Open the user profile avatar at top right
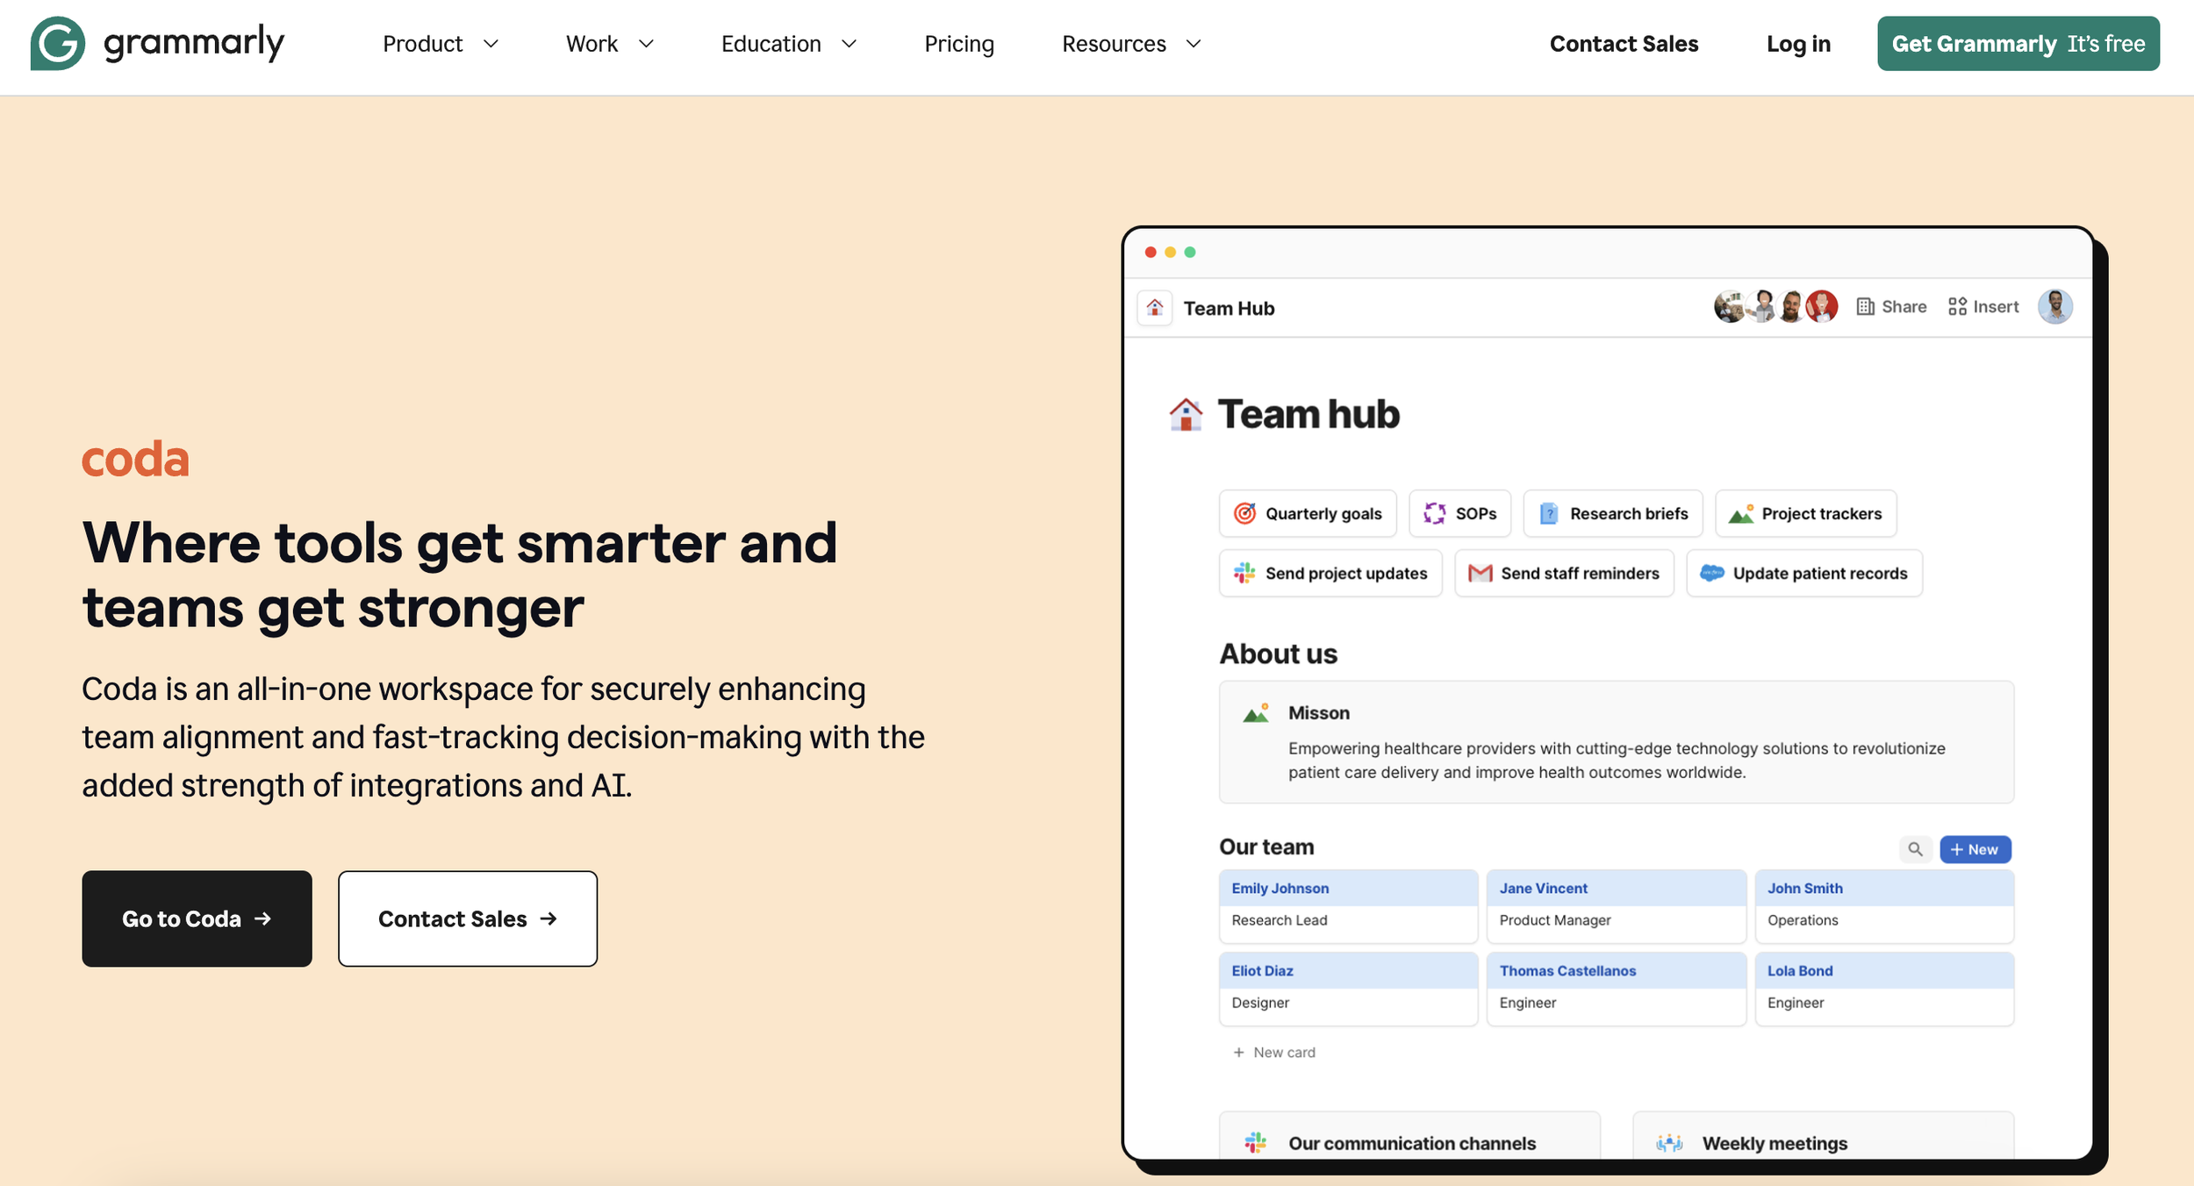 click(2054, 306)
